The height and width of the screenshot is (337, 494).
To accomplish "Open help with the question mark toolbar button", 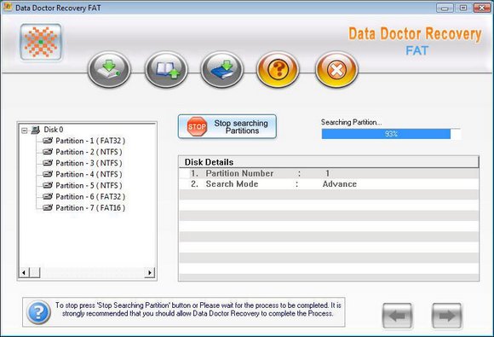I will (278, 69).
